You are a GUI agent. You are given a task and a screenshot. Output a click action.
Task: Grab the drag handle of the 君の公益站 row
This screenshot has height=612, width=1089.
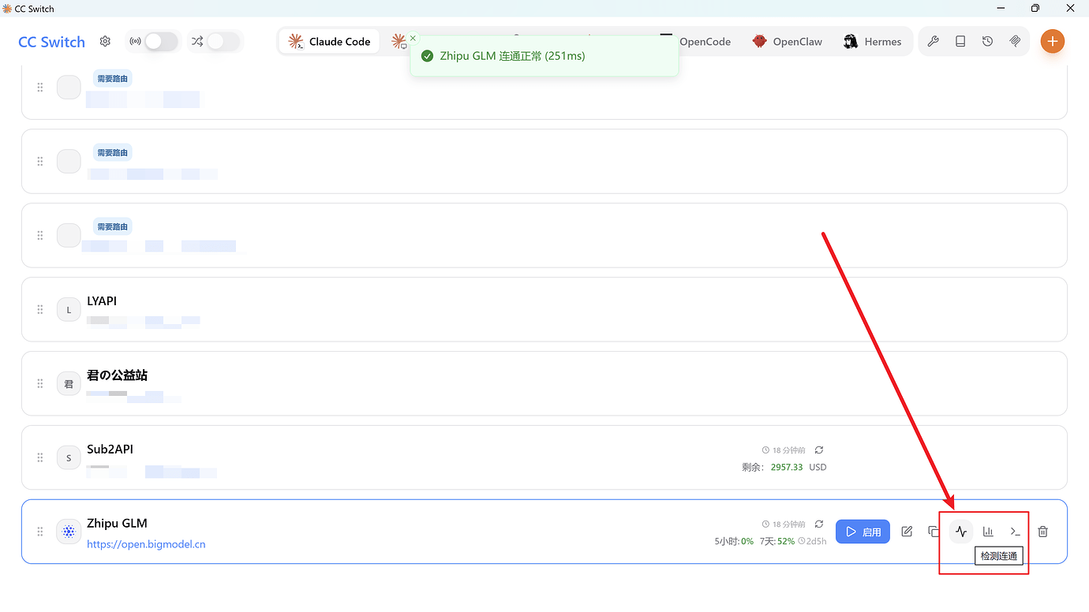40,383
